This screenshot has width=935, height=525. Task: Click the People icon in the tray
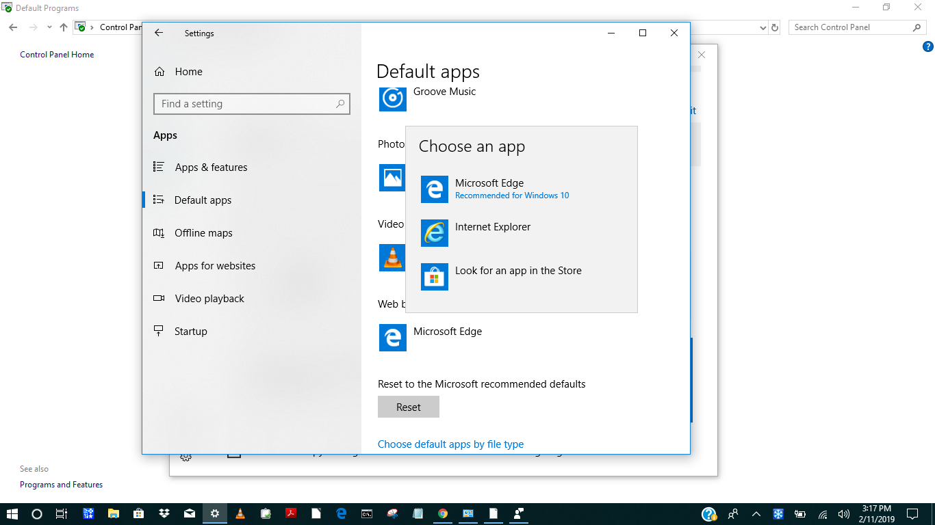point(734,514)
